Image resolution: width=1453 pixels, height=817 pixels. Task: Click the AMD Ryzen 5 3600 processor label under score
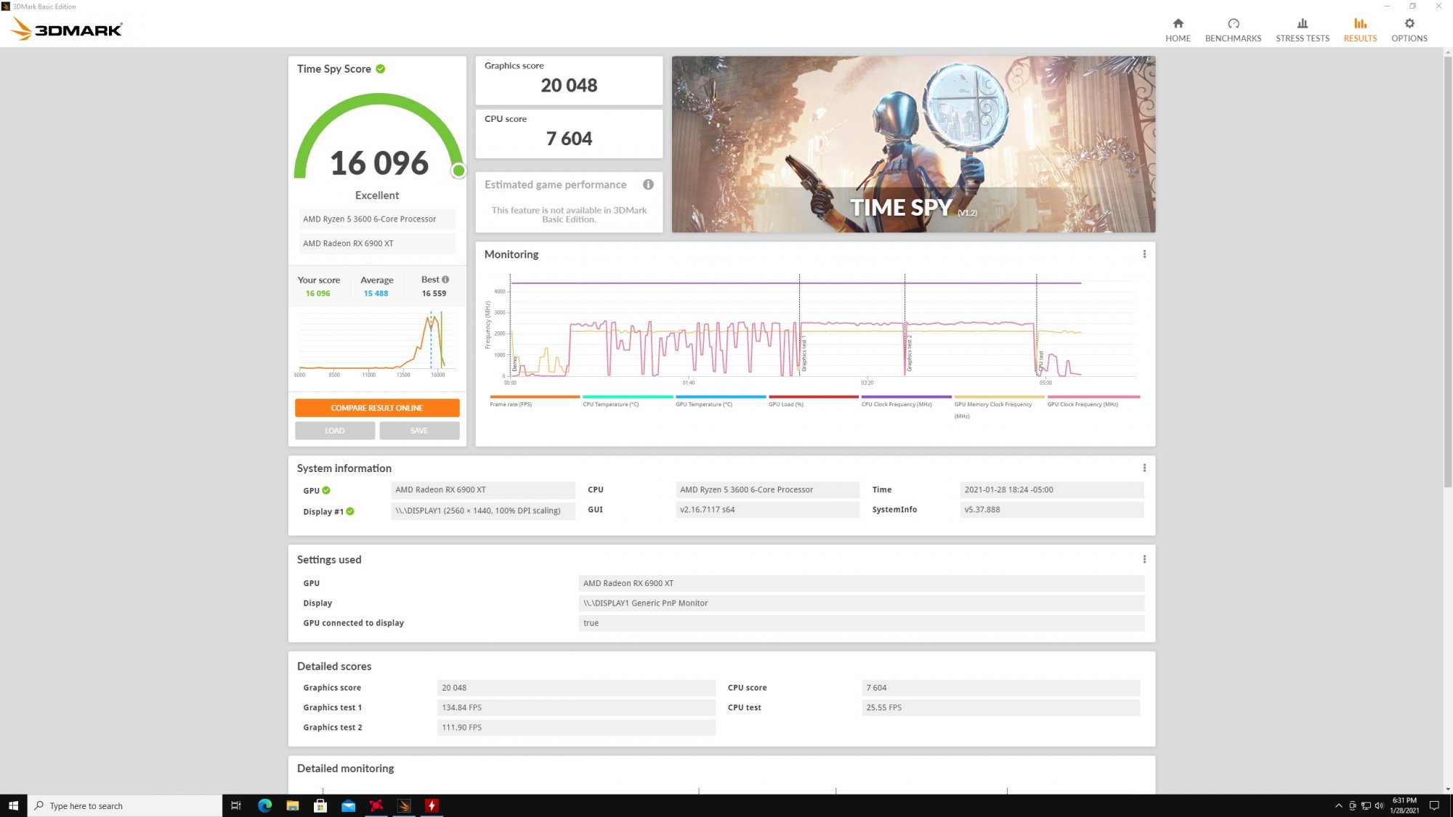pos(377,219)
